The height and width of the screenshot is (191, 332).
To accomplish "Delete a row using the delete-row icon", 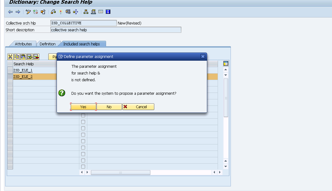I will coord(36,56).
